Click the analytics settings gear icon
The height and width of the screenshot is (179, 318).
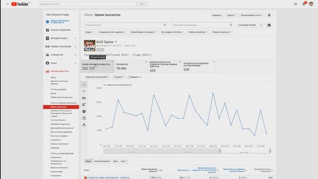(269, 15)
